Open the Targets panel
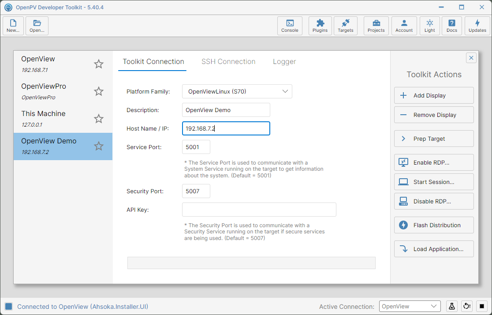 pos(346,26)
